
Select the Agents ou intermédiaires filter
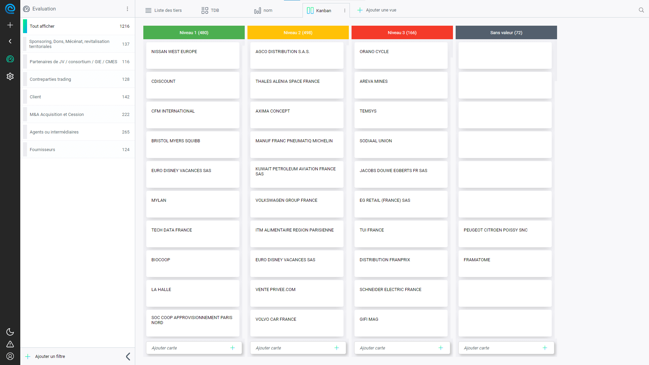pyautogui.click(x=78, y=132)
